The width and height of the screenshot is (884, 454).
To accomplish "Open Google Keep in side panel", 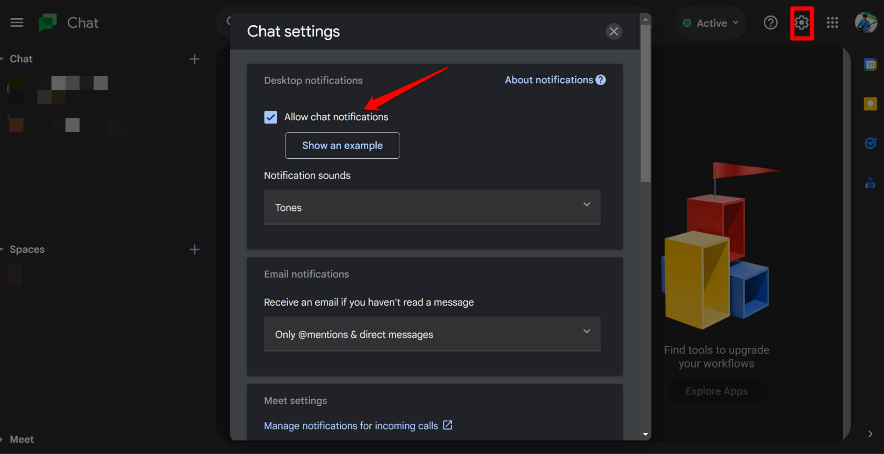I will pyautogui.click(x=870, y=104).
